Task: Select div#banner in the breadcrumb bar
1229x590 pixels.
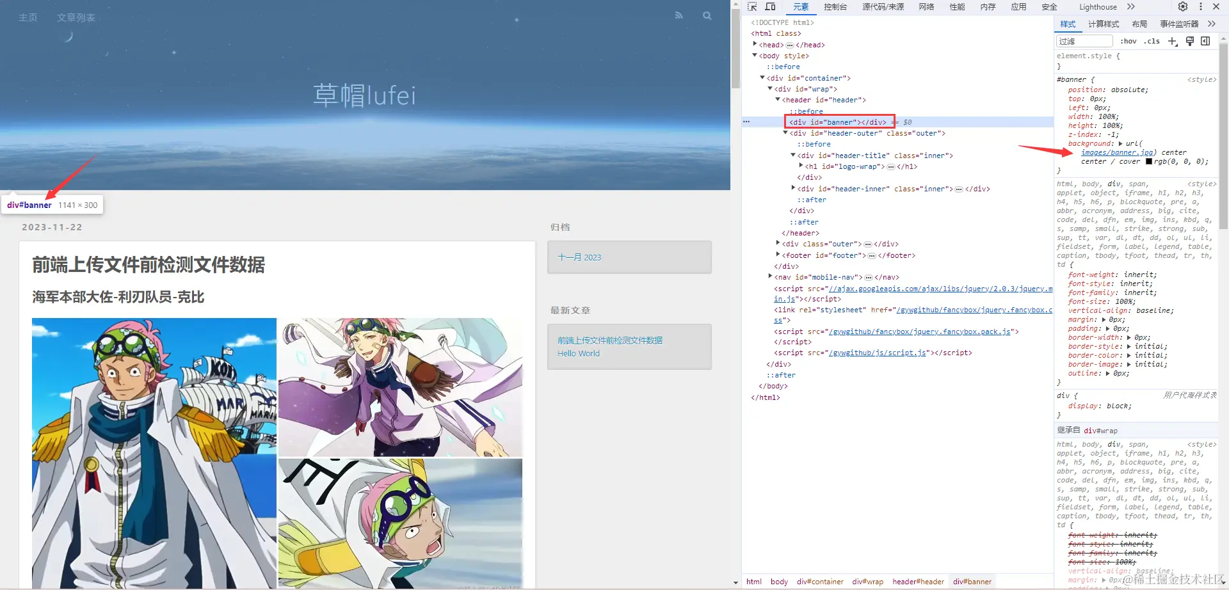Action: coord(972,582)
